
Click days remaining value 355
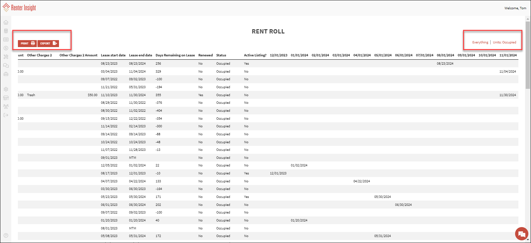tap(158, 95)
